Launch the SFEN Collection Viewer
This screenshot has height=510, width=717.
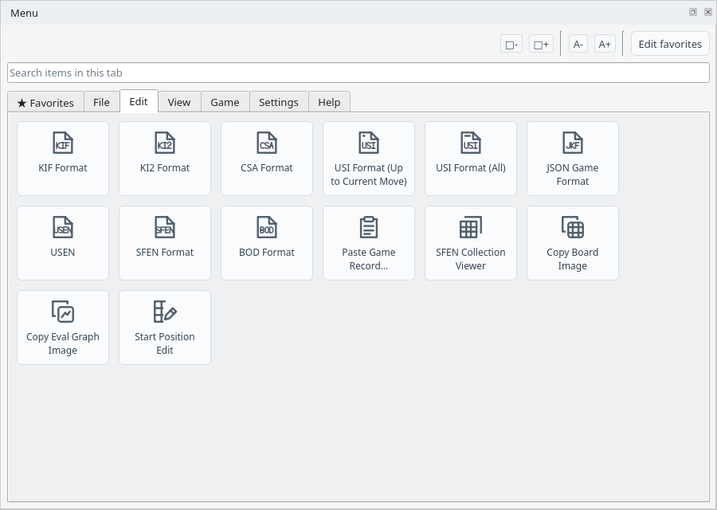pyautogui.click(x=471, y=243)
